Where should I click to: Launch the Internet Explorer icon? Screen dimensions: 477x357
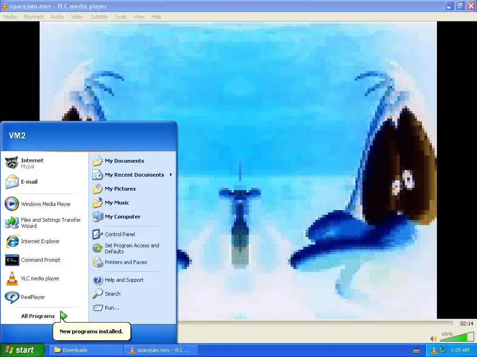click(x=12, y=241)
